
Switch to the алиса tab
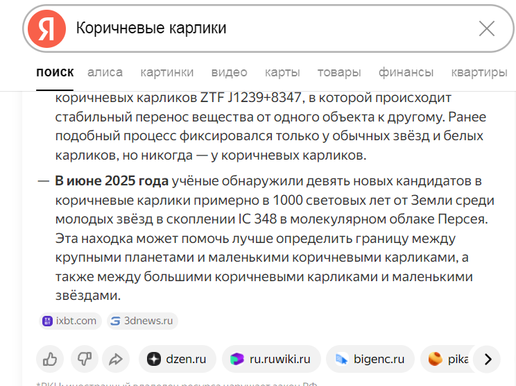[105, 72]
